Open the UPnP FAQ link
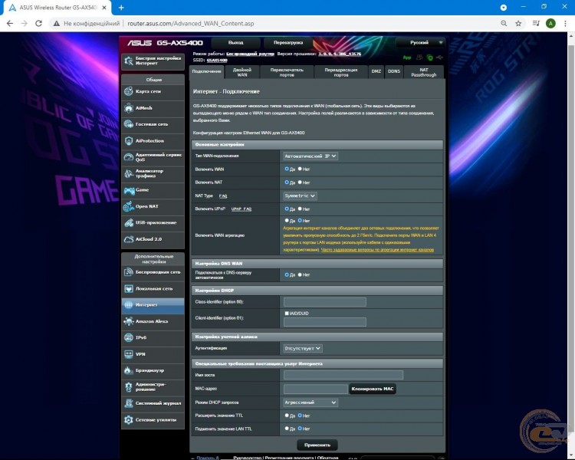 pyautogui.click(x=242, y=209)
